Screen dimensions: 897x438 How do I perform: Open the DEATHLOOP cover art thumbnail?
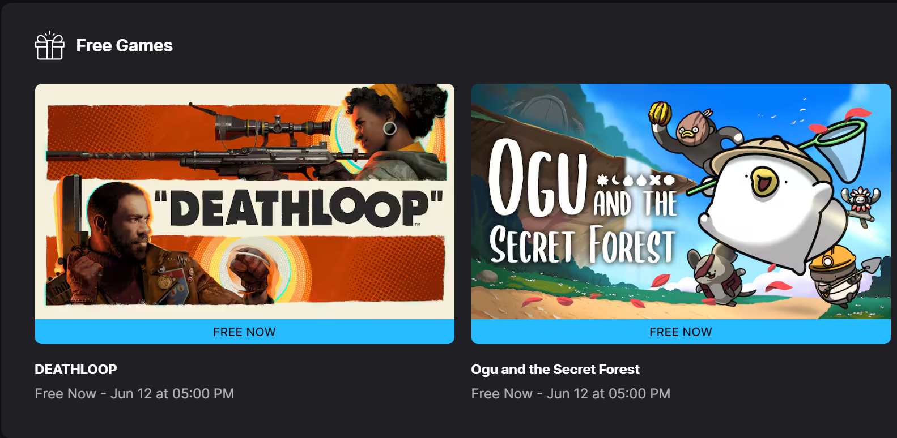(x=245, y=201)
